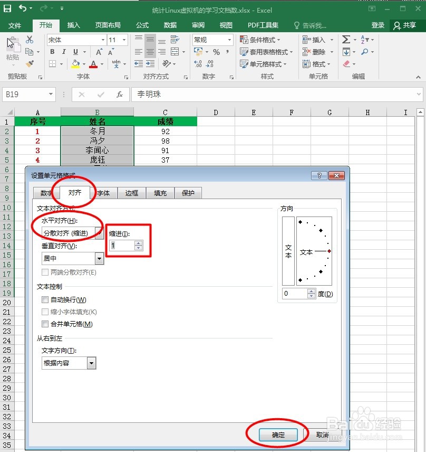The image size is (426, 452).
Task: Click the dialog help question button
Action: 319,175
